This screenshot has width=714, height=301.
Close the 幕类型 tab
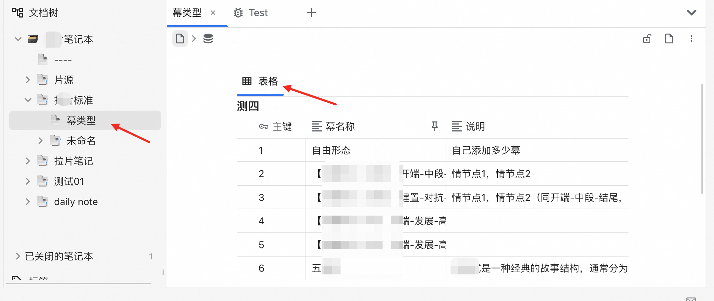pyautogui.click(x=213, y=13)
